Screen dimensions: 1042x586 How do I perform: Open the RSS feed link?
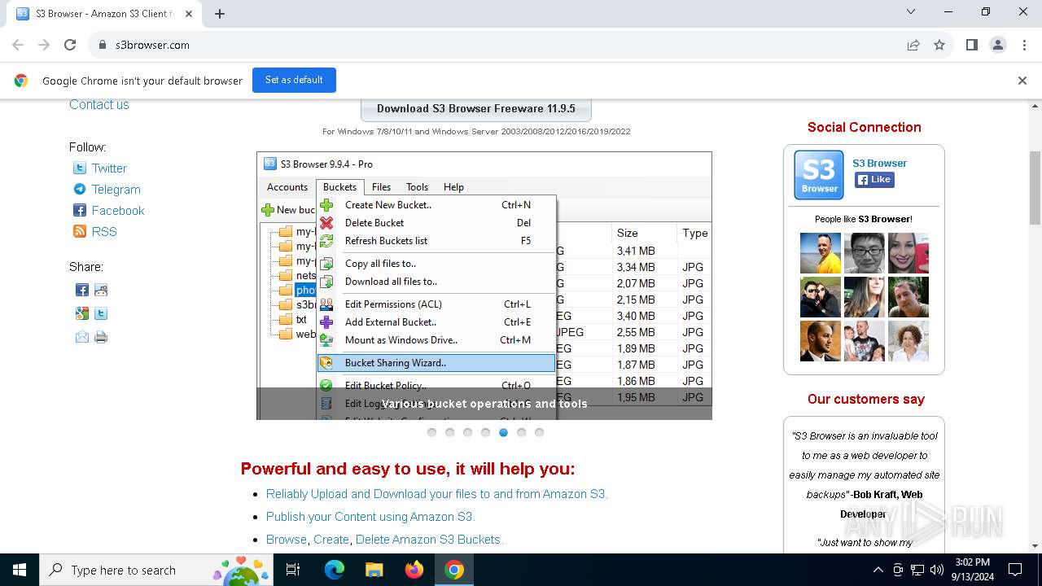tap(104, 231)
